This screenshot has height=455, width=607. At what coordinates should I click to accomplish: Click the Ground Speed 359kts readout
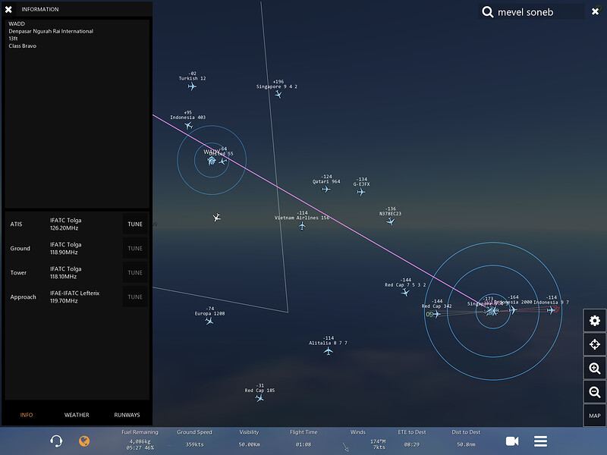tap(194, 438)
